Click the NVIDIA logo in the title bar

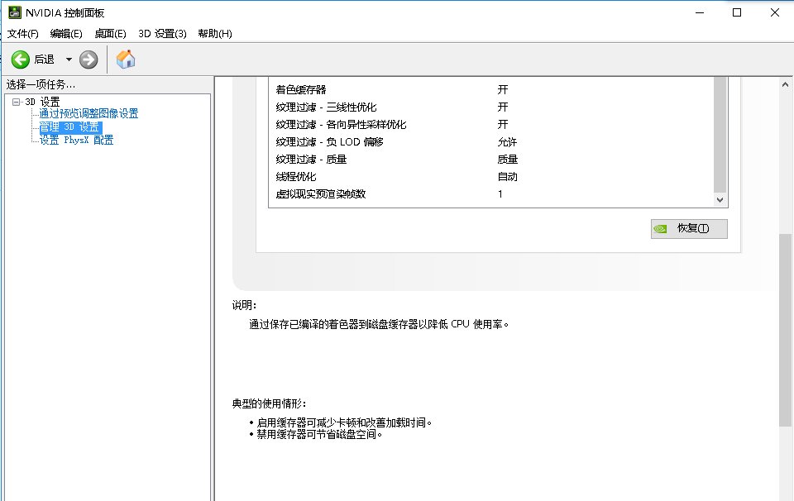pos(14,12)
